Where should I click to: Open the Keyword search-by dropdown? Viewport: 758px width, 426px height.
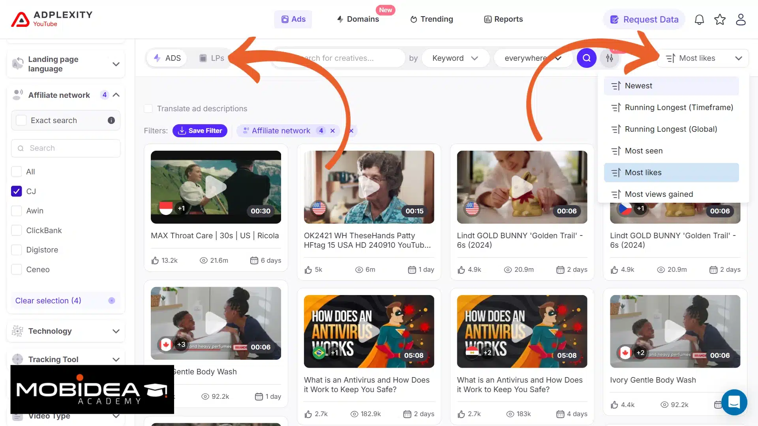[455, 58]
